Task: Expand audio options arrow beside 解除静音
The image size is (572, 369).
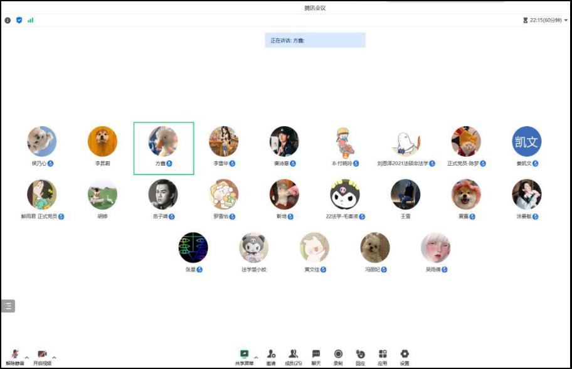Action: (26, 357)
